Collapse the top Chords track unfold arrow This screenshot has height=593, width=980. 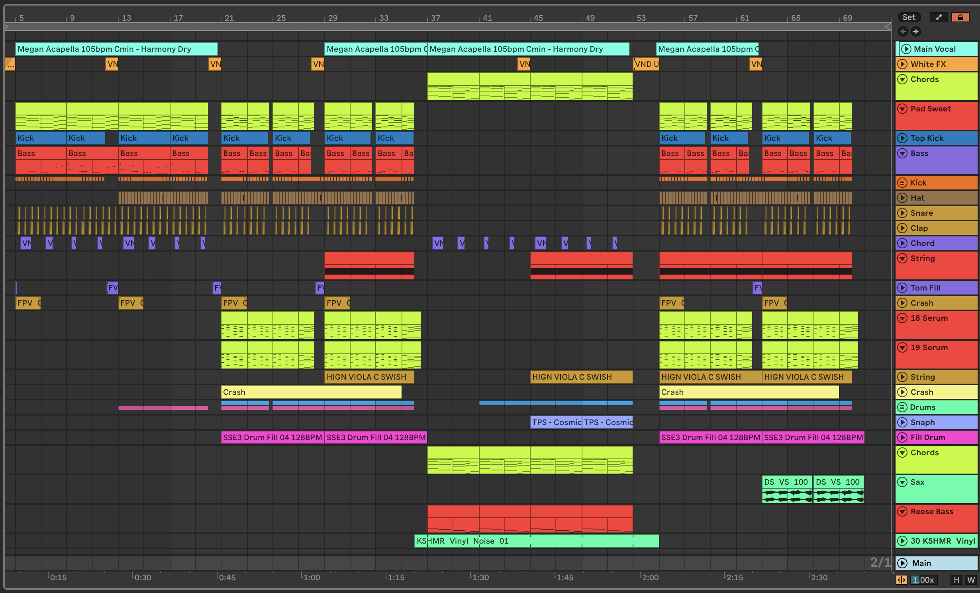pos(902,79)
